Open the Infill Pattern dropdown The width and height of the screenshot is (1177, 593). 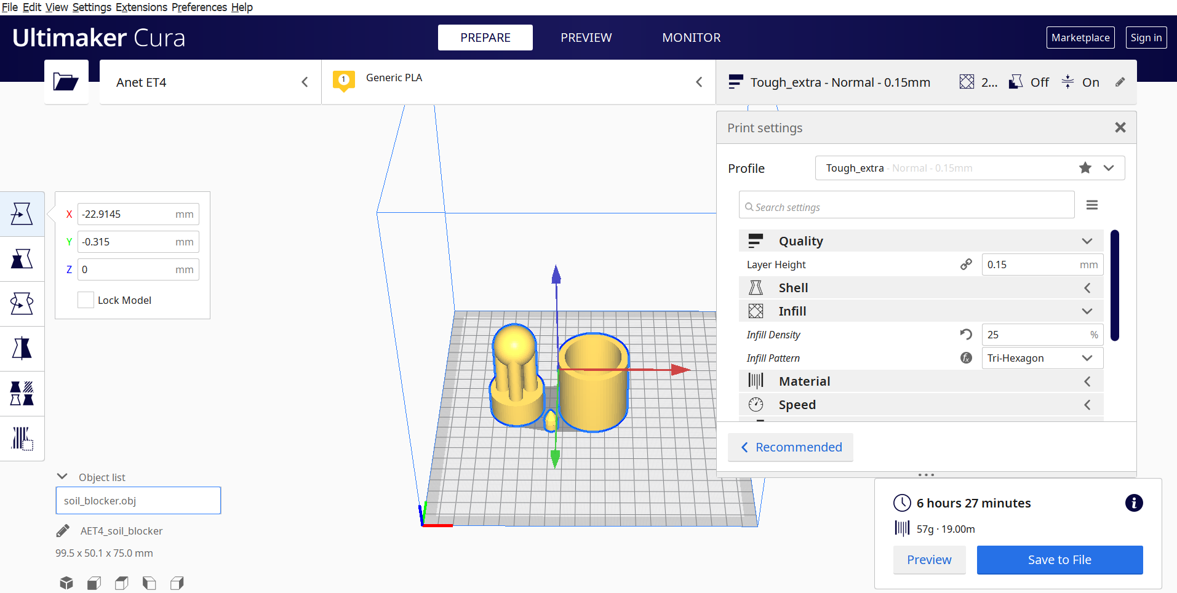point(1042,357)
